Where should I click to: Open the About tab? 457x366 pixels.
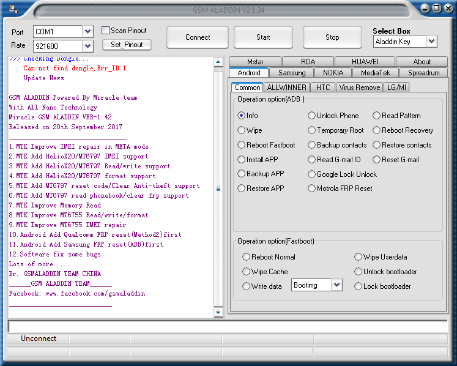coord(422,62)
